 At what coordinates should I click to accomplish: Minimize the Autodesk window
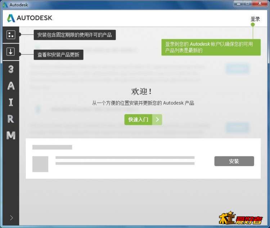pyautogui.click(x=238, y=4)
